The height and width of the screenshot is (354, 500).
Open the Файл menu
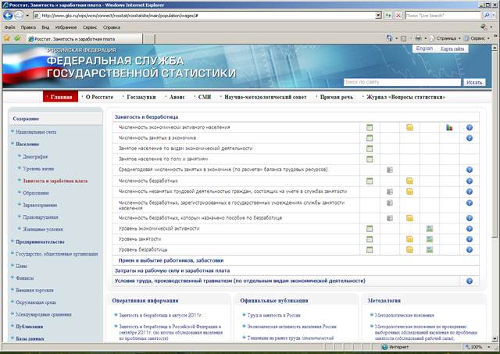tap(10, 27)
